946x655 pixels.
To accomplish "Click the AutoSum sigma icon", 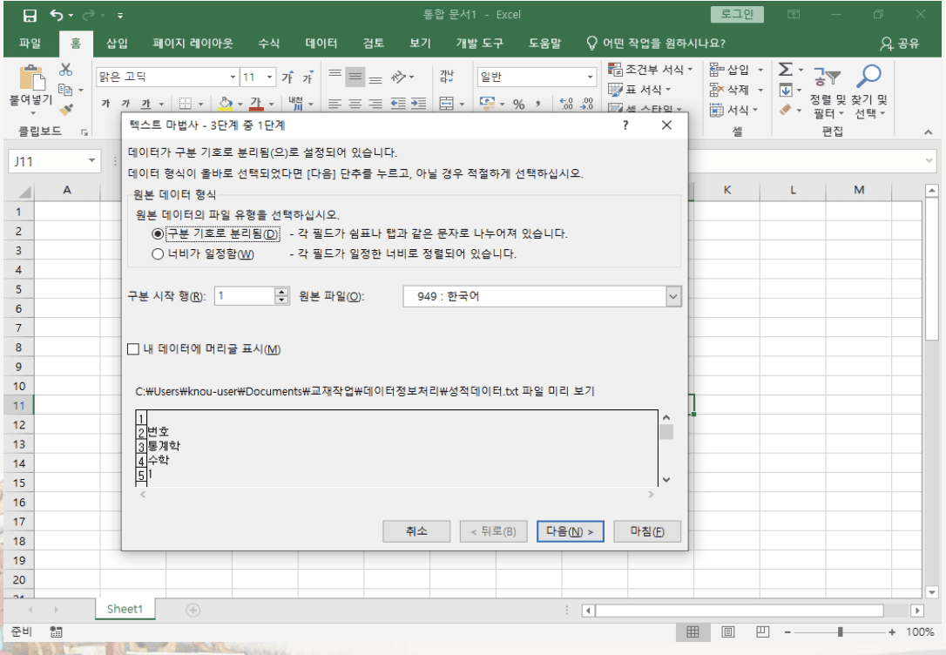I will (785, 70).
